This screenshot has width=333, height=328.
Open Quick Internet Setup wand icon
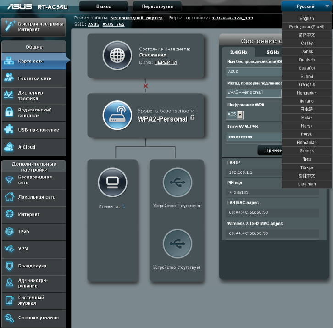pyautogui.click(x=9, y=26)
